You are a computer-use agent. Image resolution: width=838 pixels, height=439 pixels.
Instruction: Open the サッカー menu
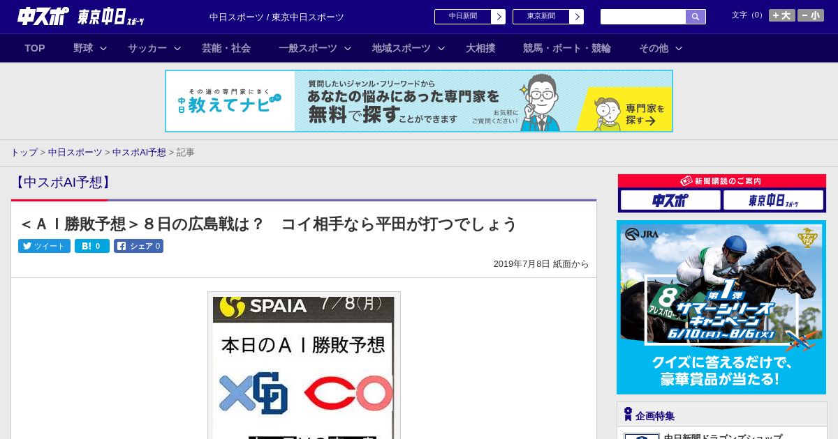147,48
